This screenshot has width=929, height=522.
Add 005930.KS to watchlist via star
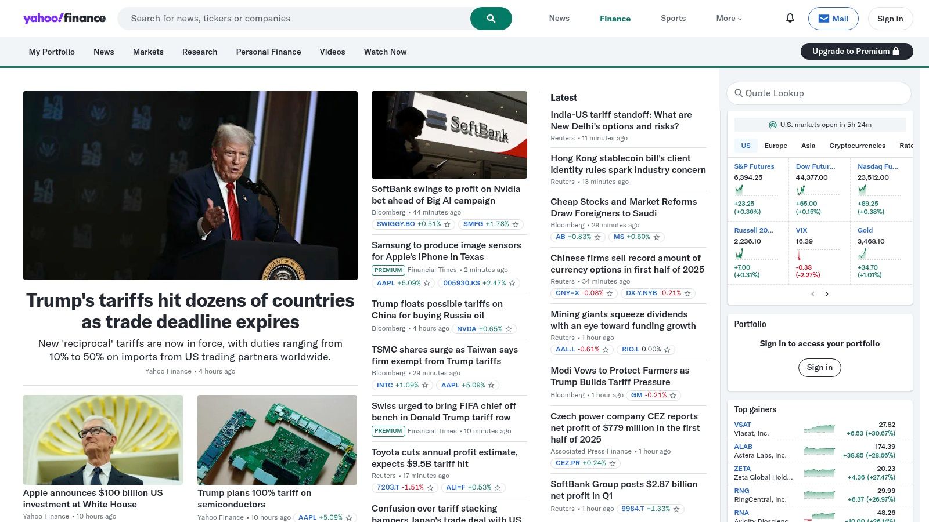(x=512, y=284)
